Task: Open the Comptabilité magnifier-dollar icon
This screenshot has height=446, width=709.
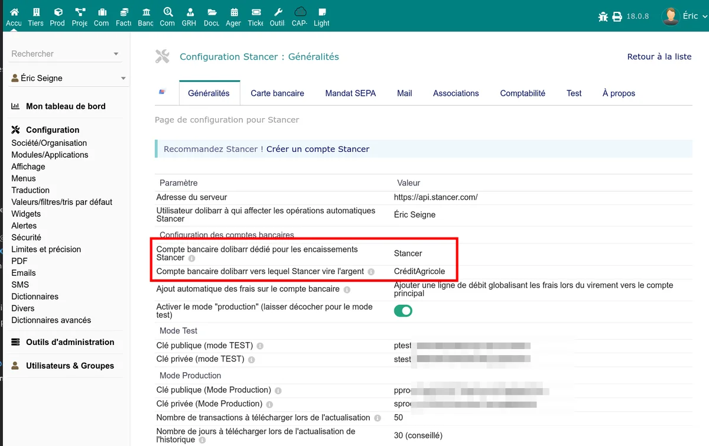Action: (168, 12)
